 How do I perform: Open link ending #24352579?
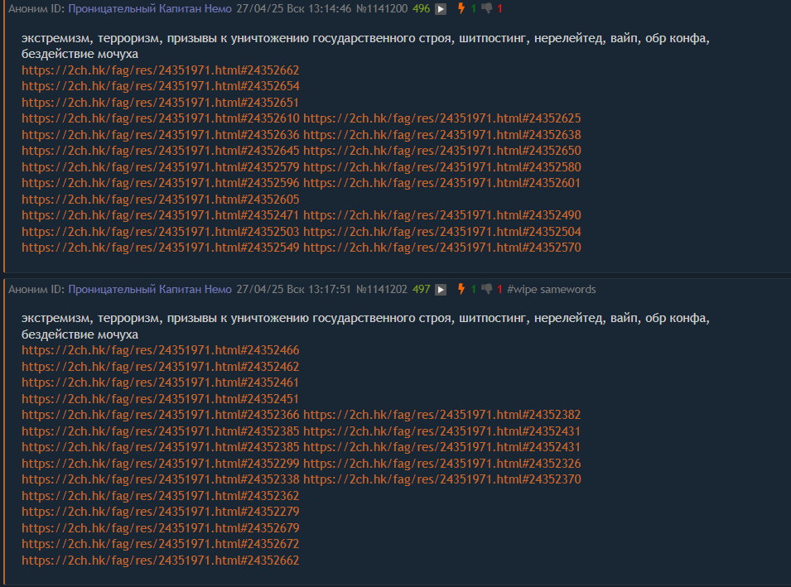coord(161,167)
